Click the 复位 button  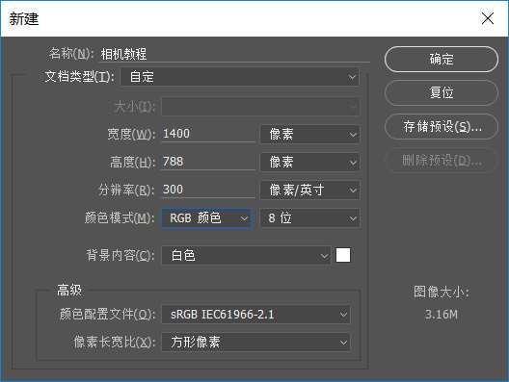(442, 92)
